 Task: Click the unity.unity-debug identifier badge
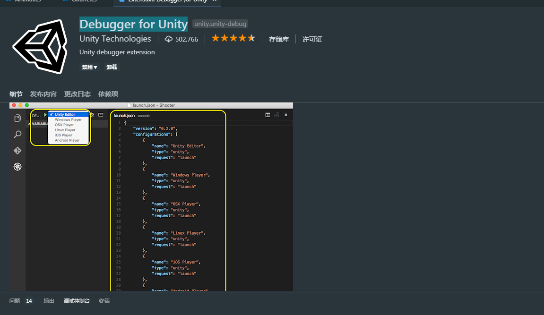pos(220,24)
